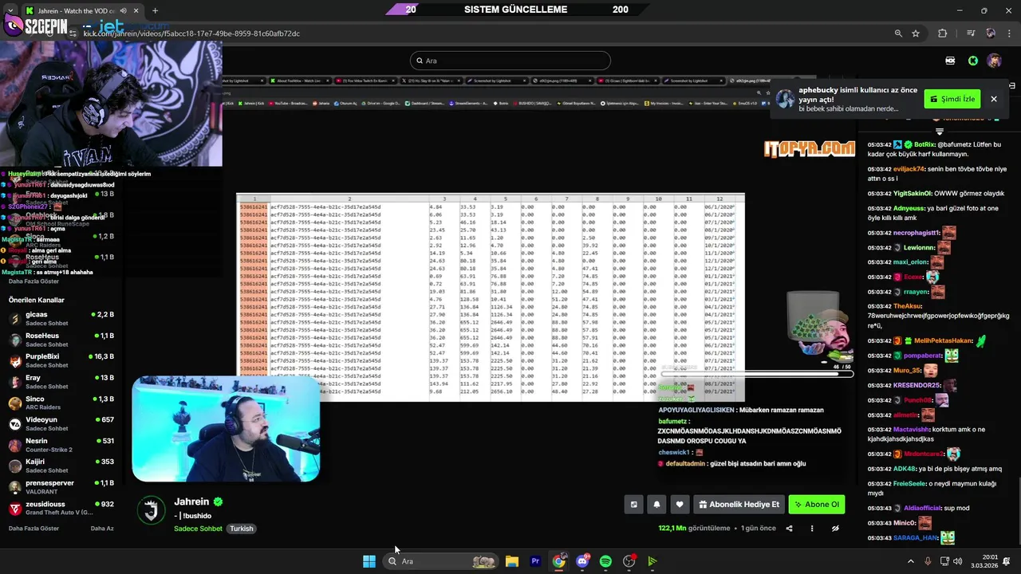Show hidden system tray icons
The height and width of the screenshot is (574, 1021).
pyautogui.click(x=911, y=561)
